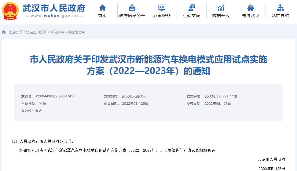Click the house icon above 首页

coord(103,8)
